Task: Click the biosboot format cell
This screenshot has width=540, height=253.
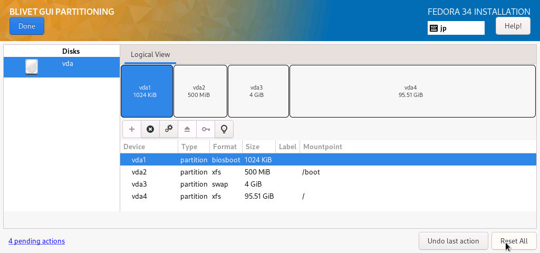Action: (x=226, y=160)
